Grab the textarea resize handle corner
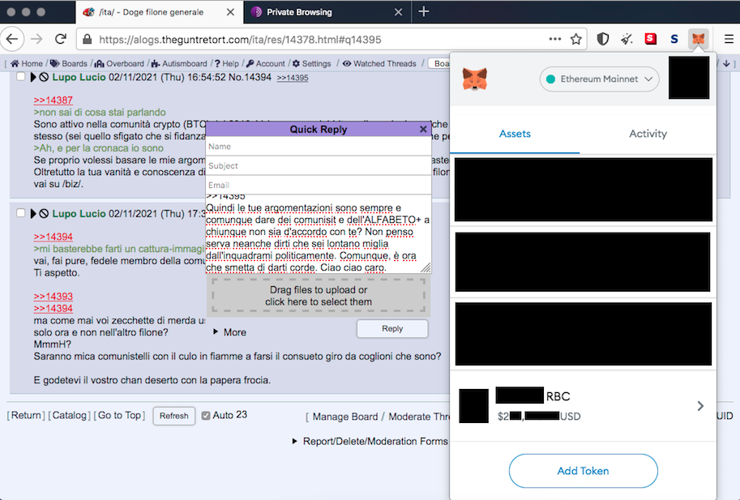 pos(426,268)
